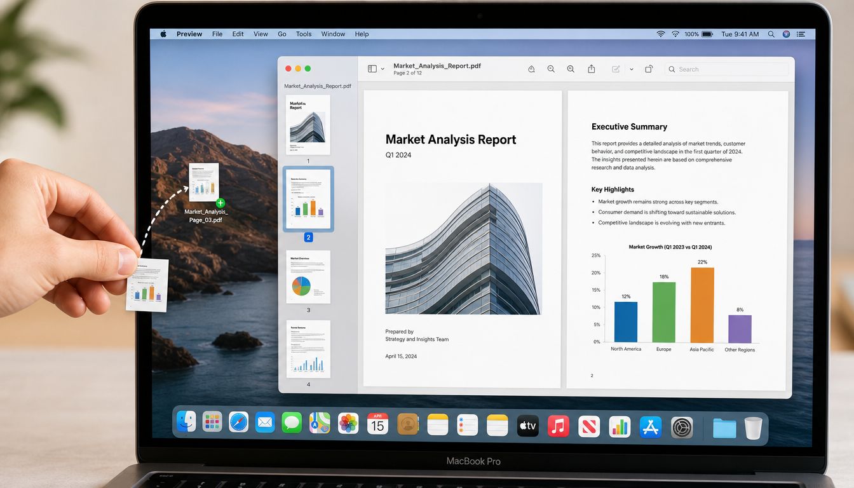Click the Market_Analysis_Report.pdf sidebar header
854x488 pixels.
point(318,86)
